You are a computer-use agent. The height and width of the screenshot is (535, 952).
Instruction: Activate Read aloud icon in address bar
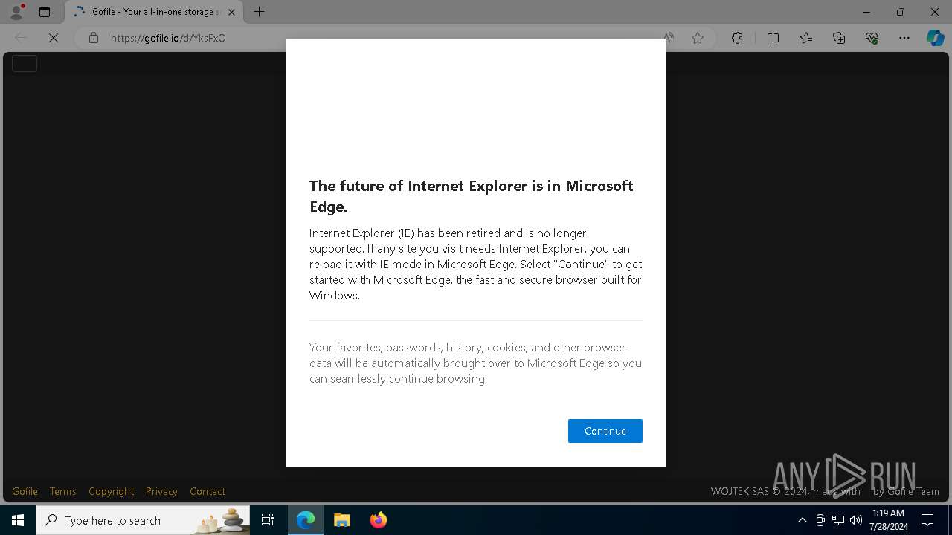tap(669, 38)
